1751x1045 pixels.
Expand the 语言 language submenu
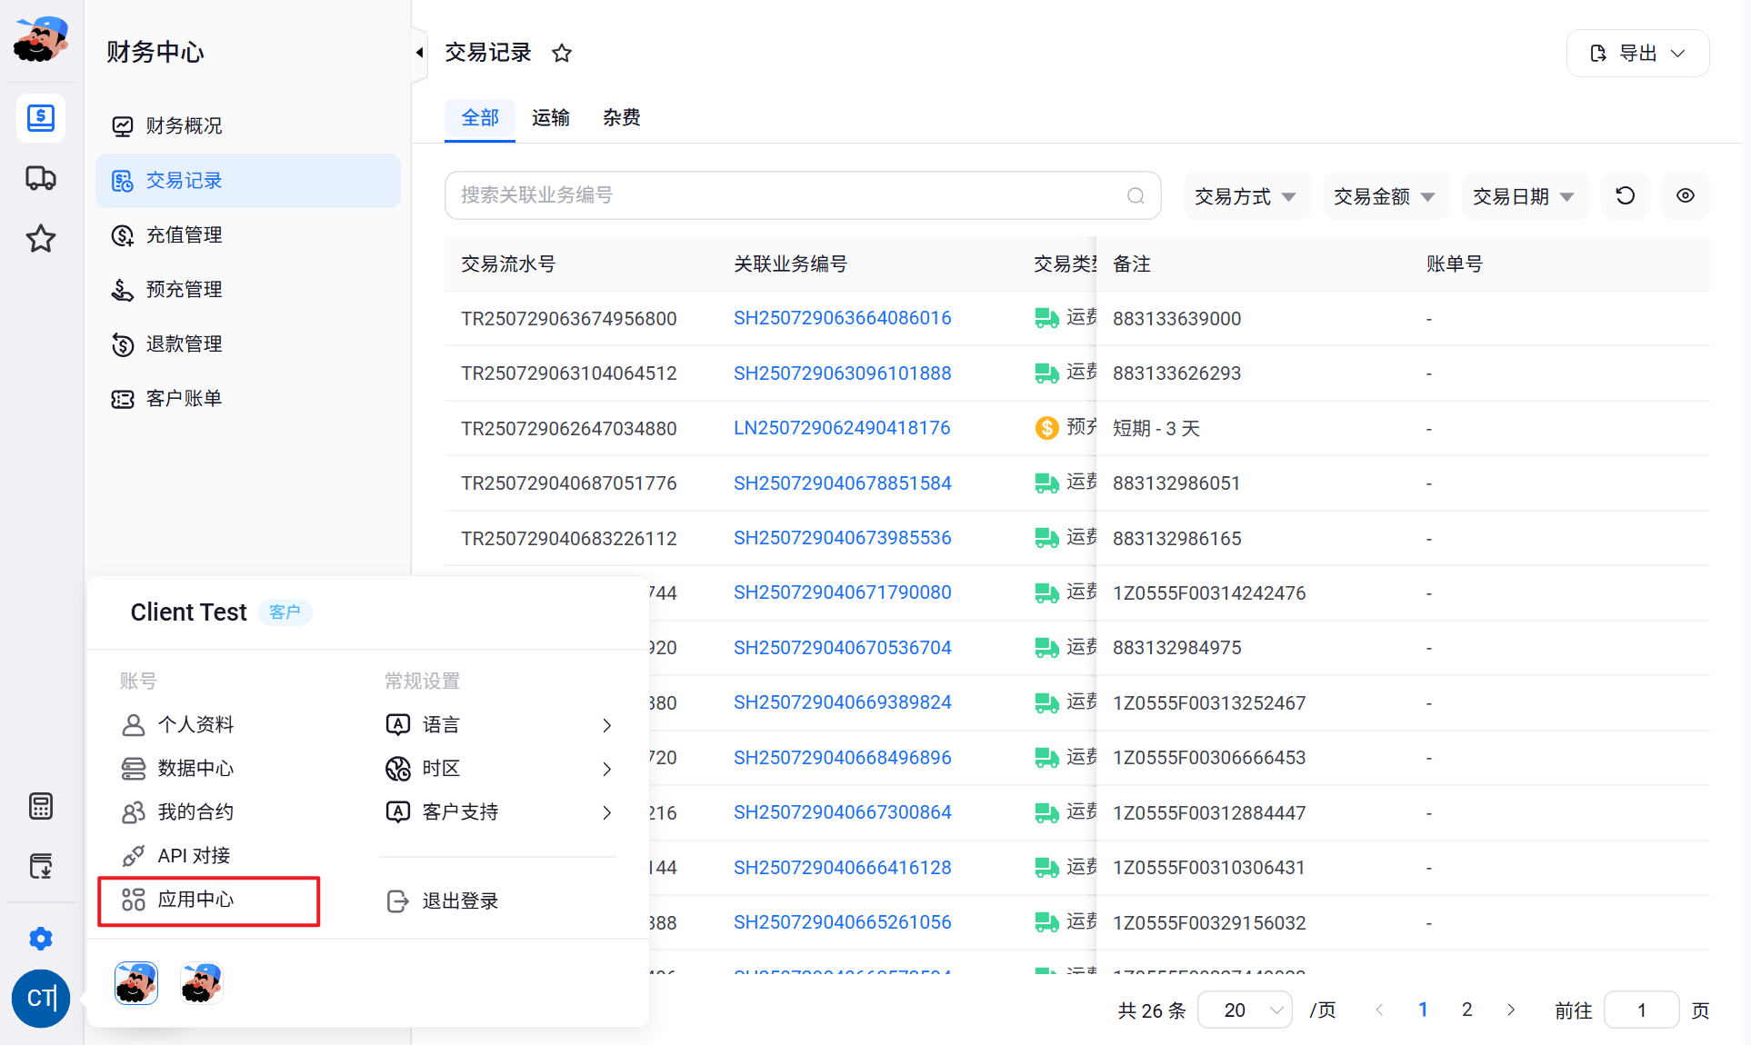pos(500,724)
